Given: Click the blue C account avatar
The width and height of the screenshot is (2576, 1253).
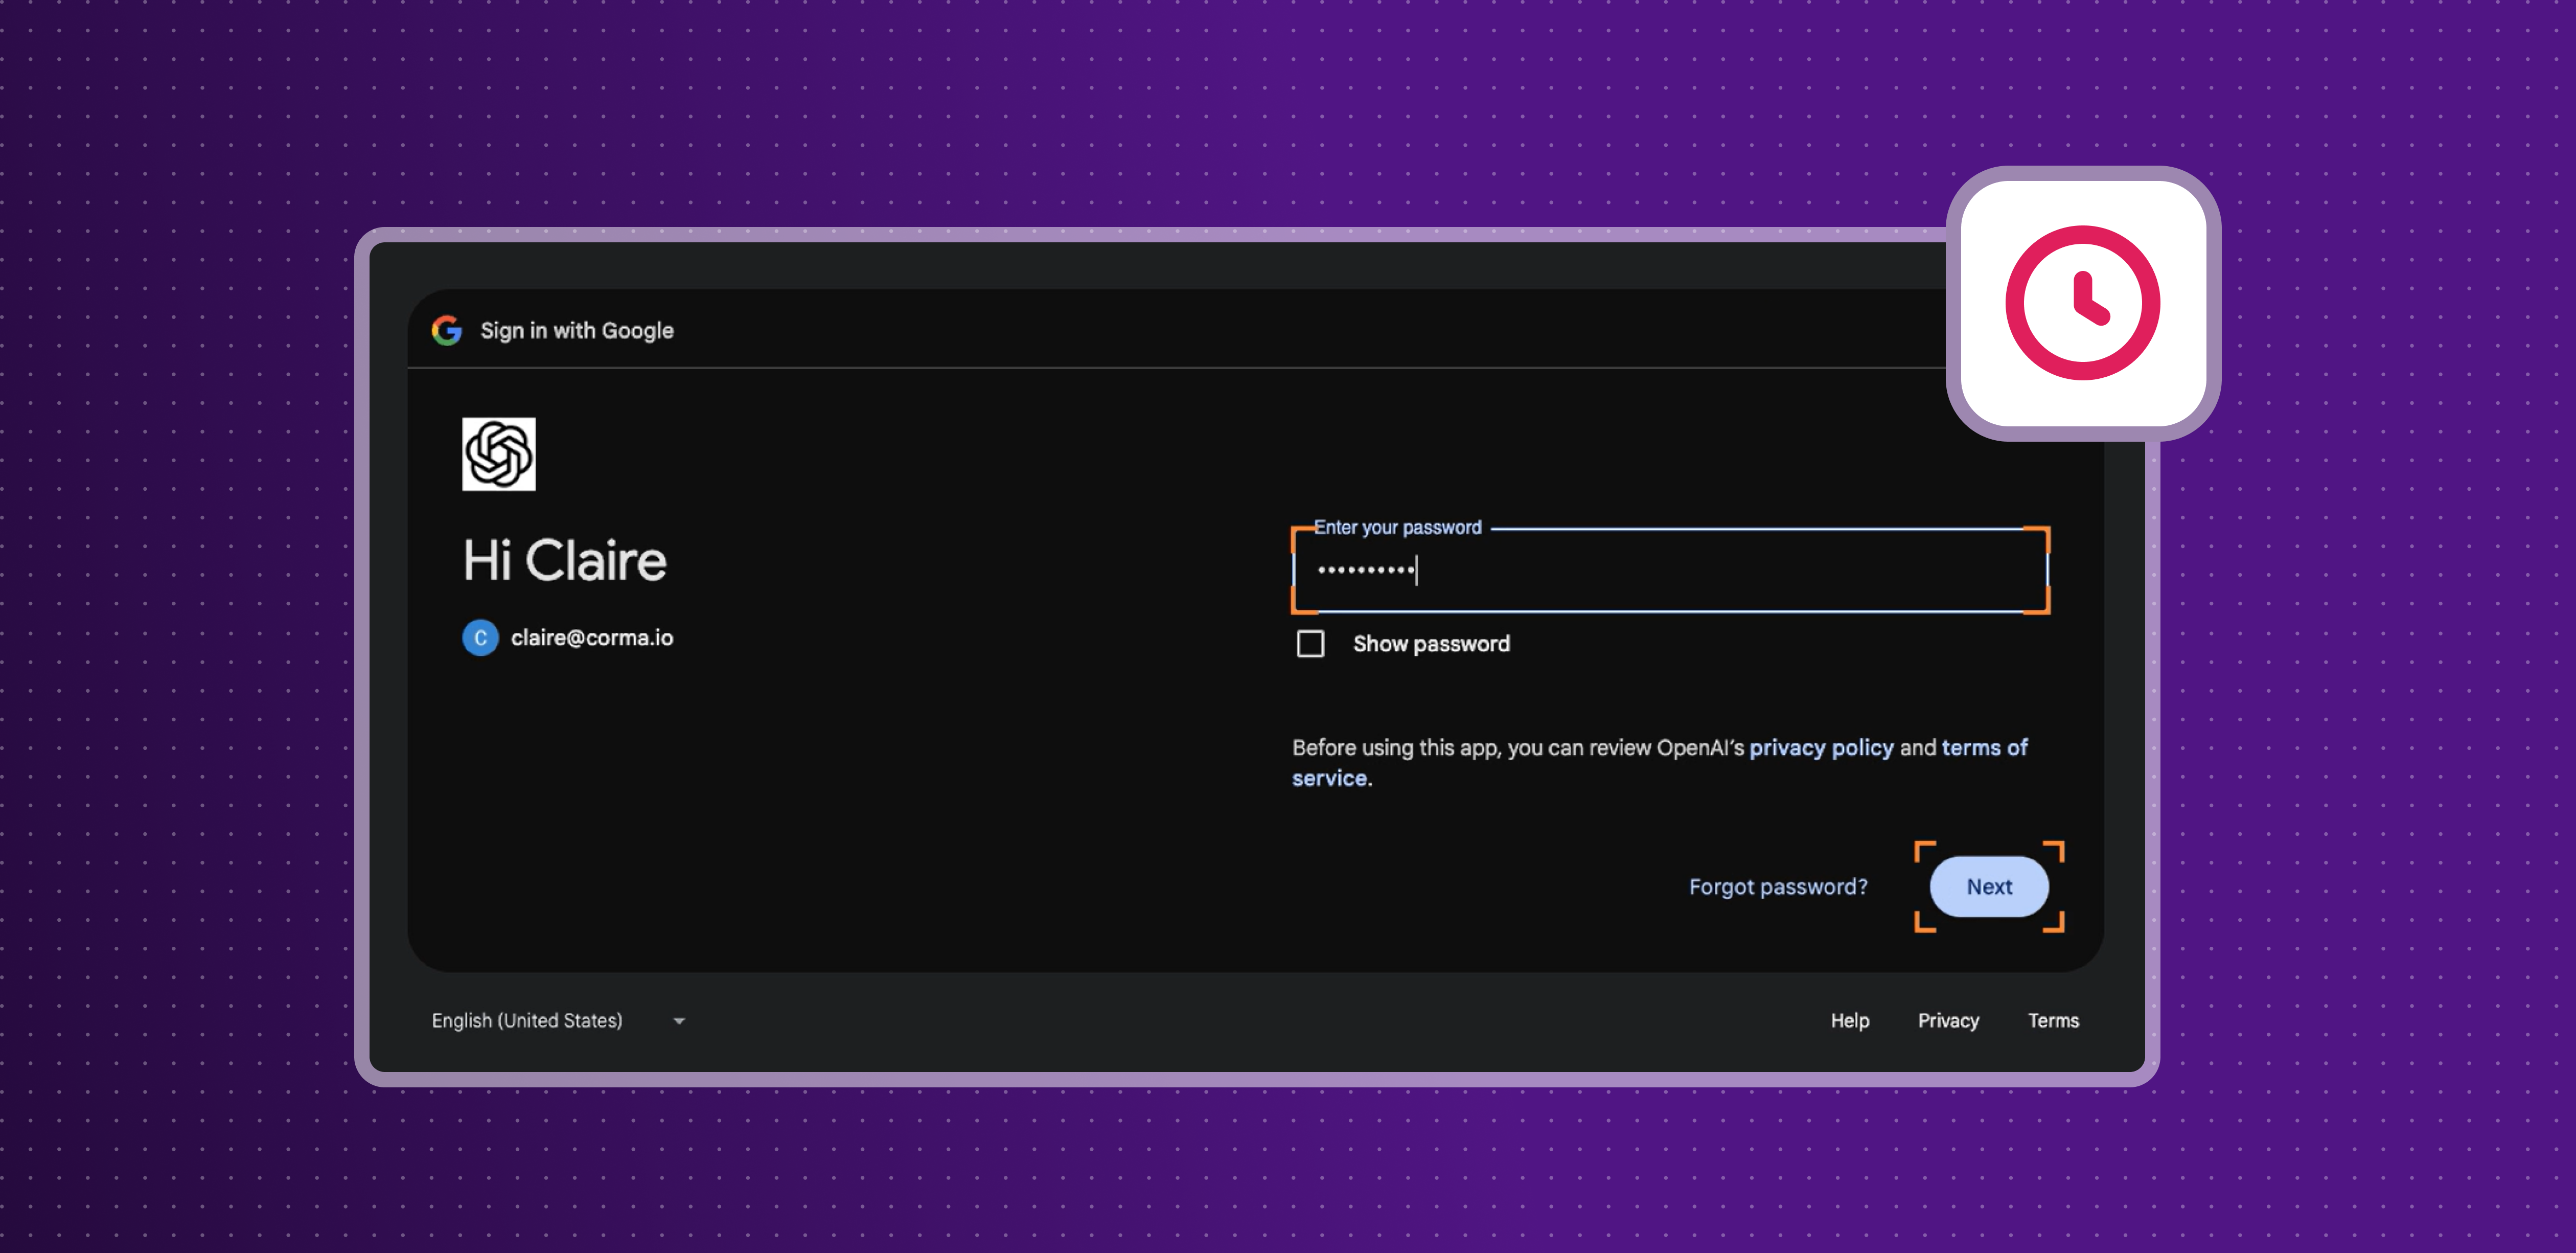Looking at the screenshot, I should [480, 638].
